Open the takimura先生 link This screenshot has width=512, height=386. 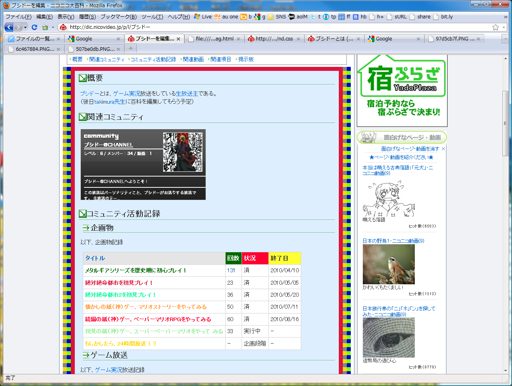(x=110, y=102)
